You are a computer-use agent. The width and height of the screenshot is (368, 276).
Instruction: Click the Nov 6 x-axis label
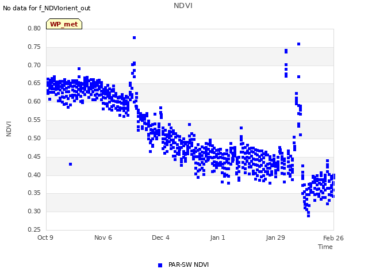click(103, 237)
